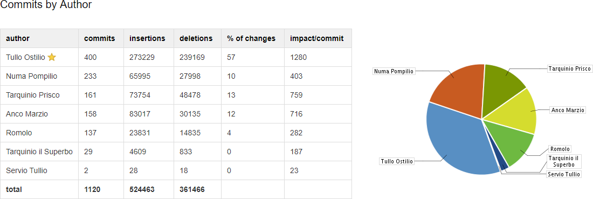This screenshot has height=199, width=593.
Task: Select the Romolo label beside the pie
Action: pyautogui.click(x=560, y=149)
